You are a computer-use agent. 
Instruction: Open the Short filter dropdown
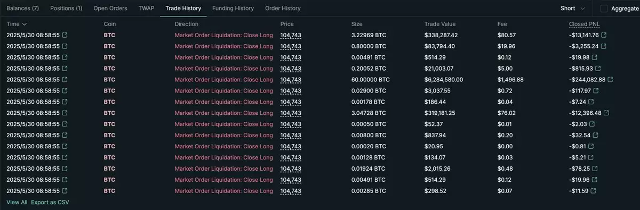point(573,9)
